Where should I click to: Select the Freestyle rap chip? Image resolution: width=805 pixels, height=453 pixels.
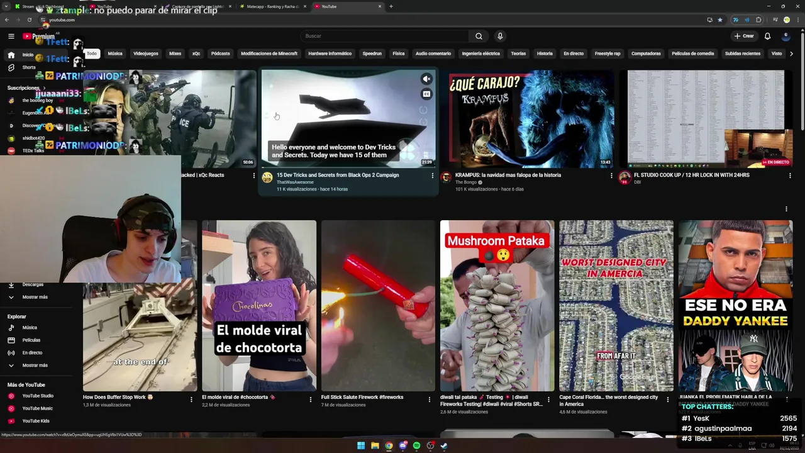point(608,53)
